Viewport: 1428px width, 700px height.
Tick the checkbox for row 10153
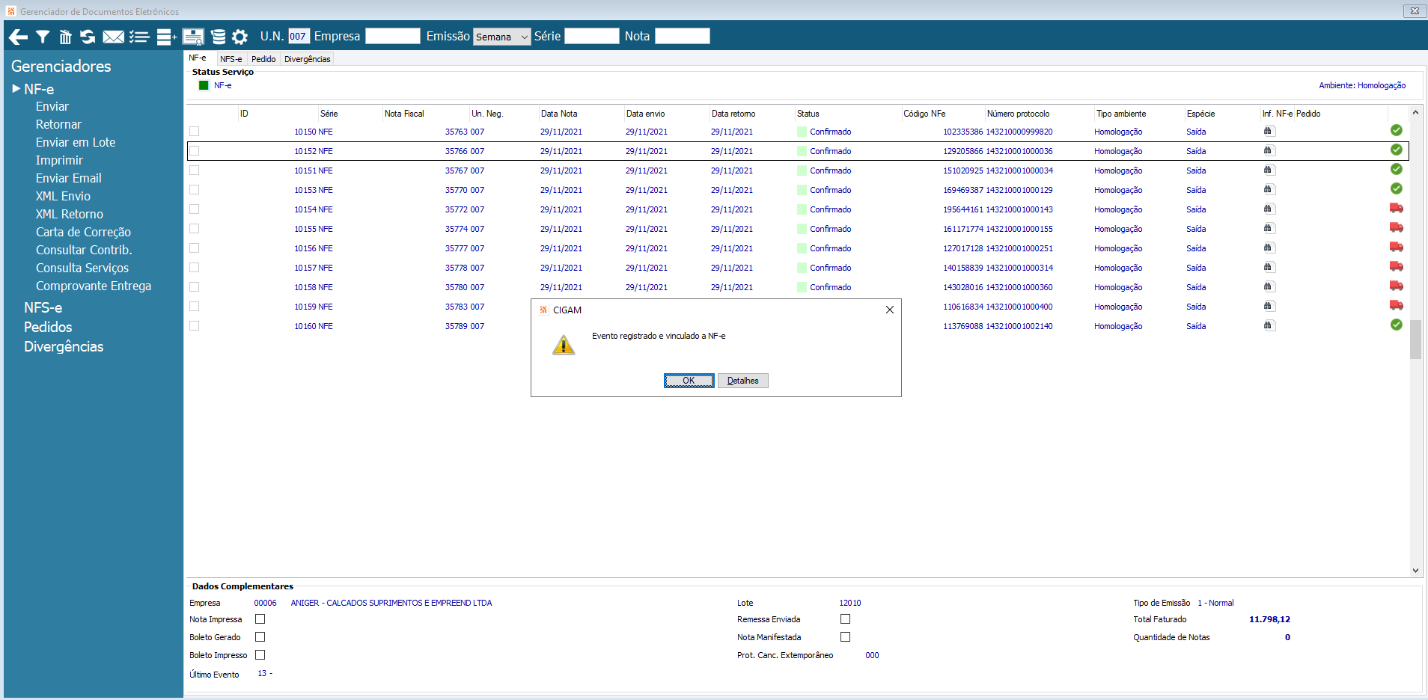[195, 190]
